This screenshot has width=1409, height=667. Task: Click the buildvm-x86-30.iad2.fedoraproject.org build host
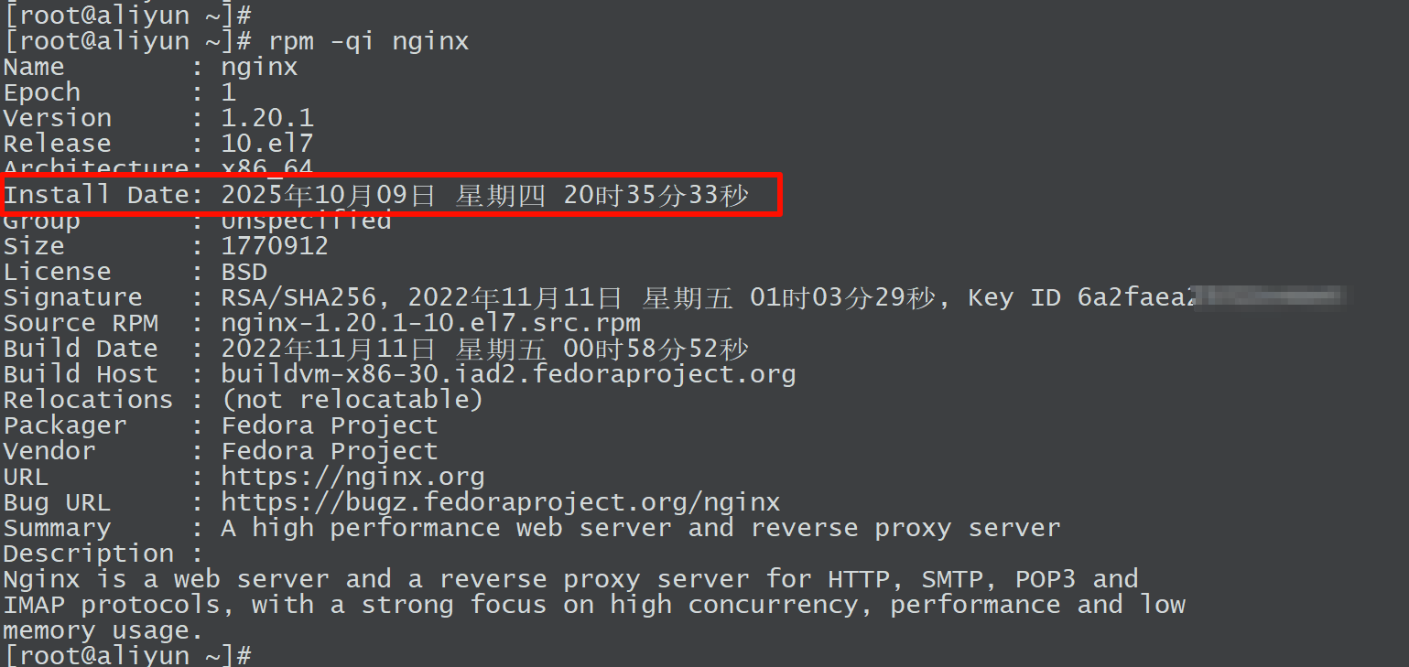508,374
